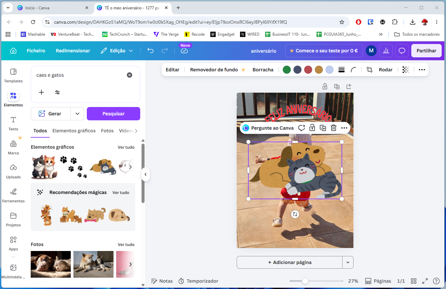
Task: Open transparency checkerboard icon
Action: pyautogui.click(x=406, y=70)
